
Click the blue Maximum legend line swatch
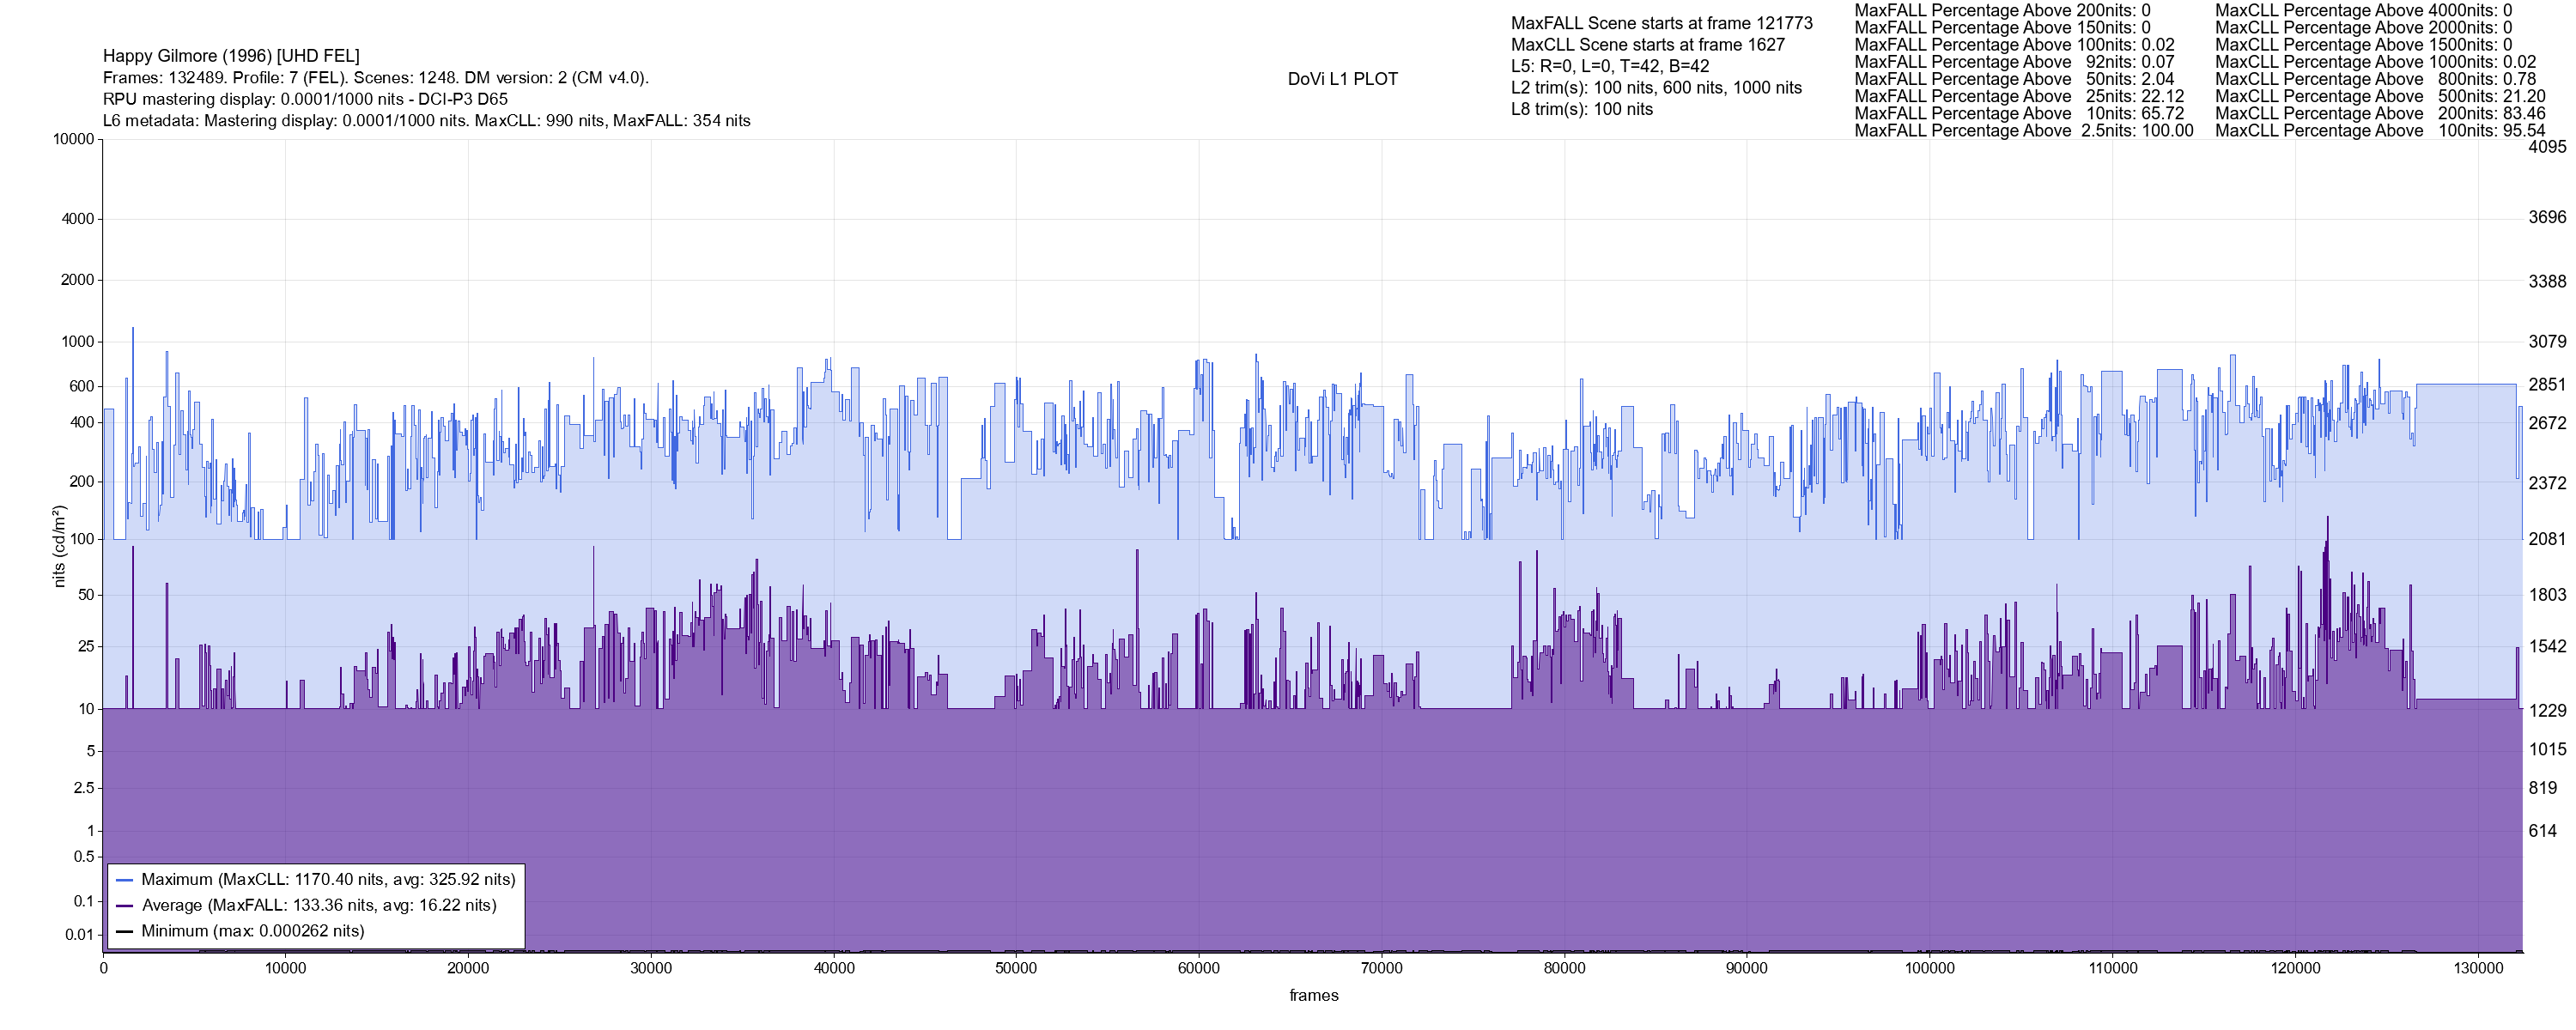click(125, 880)
